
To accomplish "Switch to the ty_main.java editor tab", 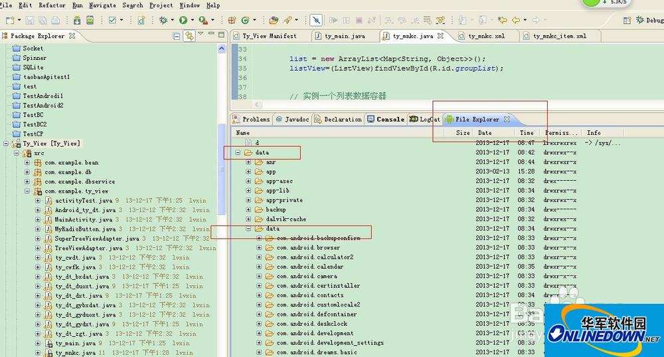I will coord(345,36).
